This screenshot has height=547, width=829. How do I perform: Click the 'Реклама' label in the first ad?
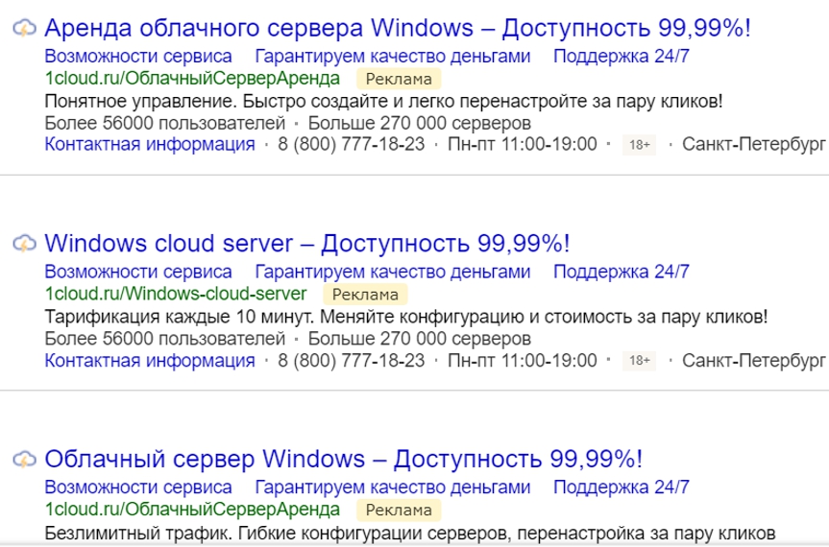(x=399, y=79)
